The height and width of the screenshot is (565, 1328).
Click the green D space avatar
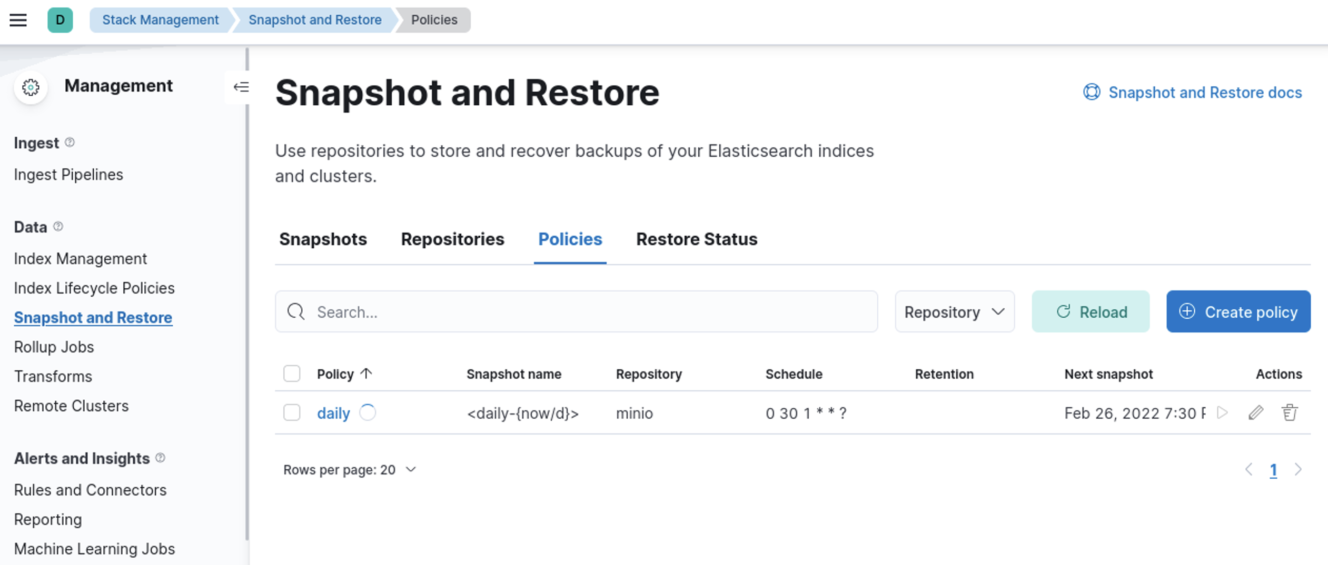tap(60, 20)
